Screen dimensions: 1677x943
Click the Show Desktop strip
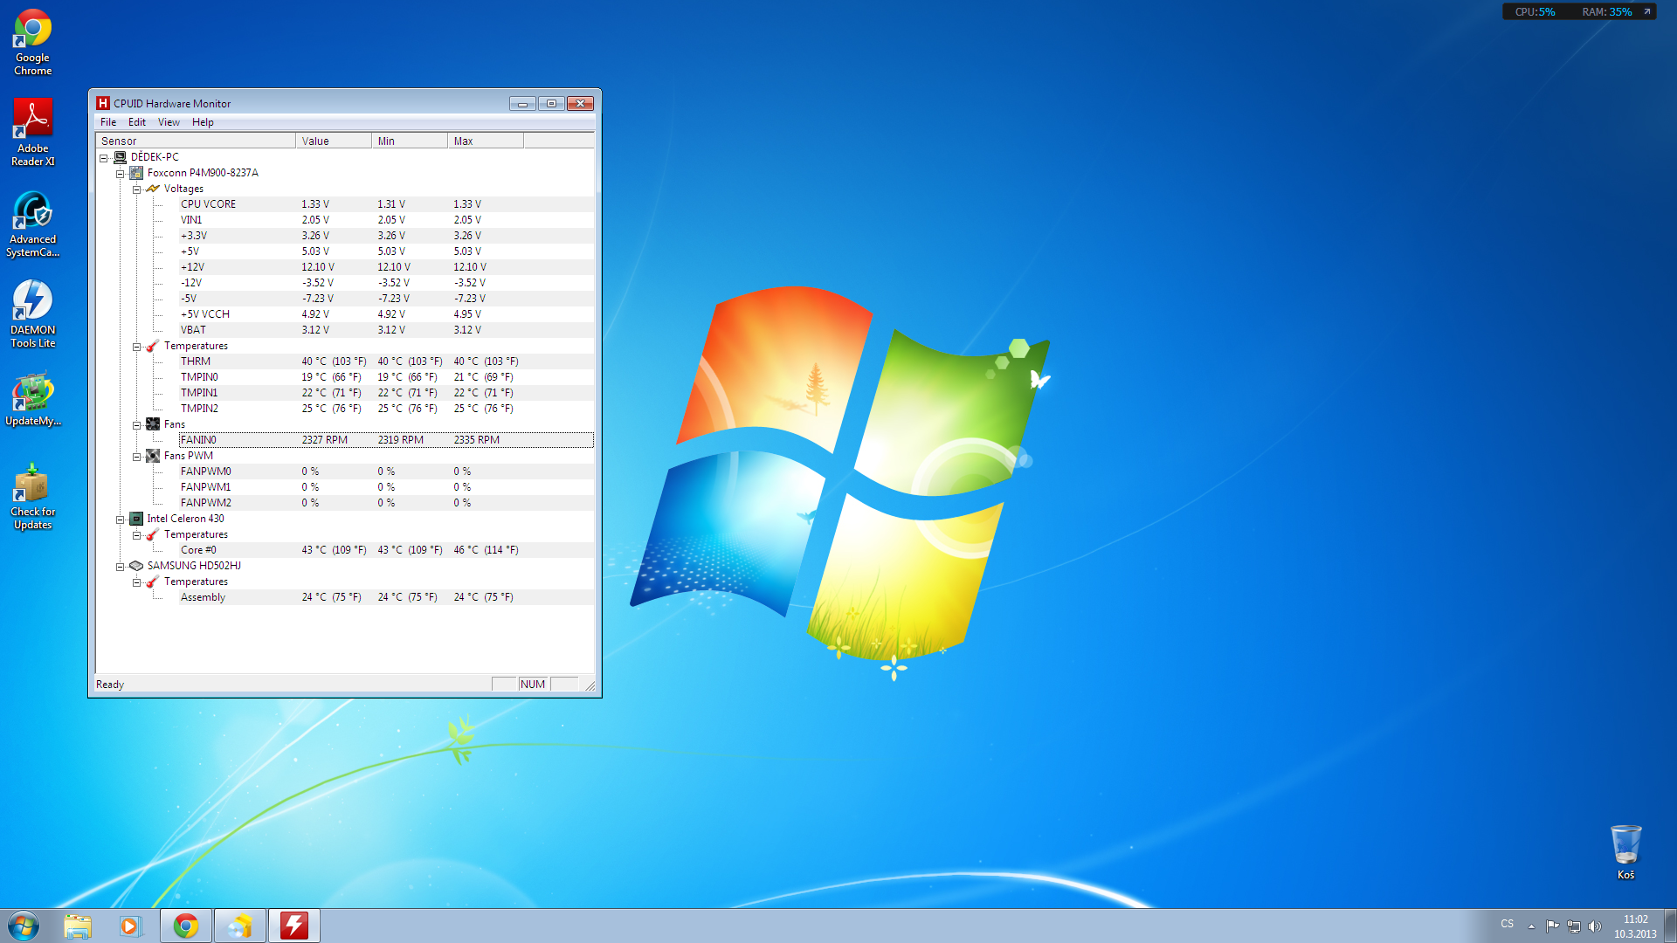(1670, 926)
